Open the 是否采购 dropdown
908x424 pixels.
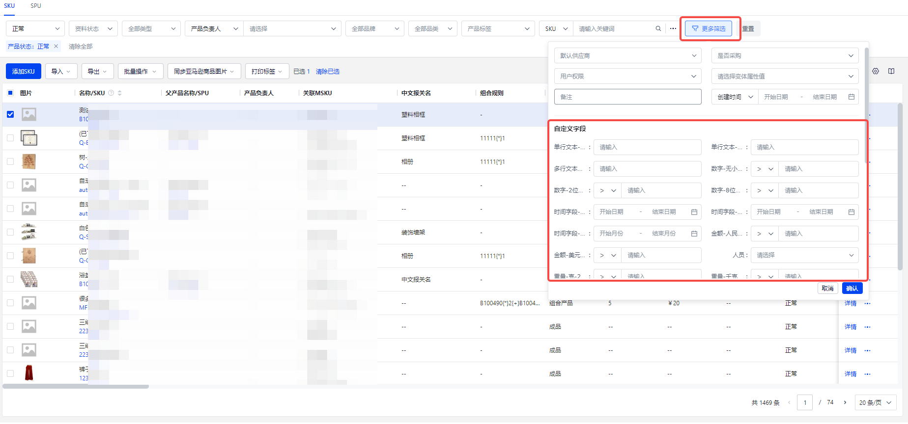pyautogui.click(x=785, y=55)
